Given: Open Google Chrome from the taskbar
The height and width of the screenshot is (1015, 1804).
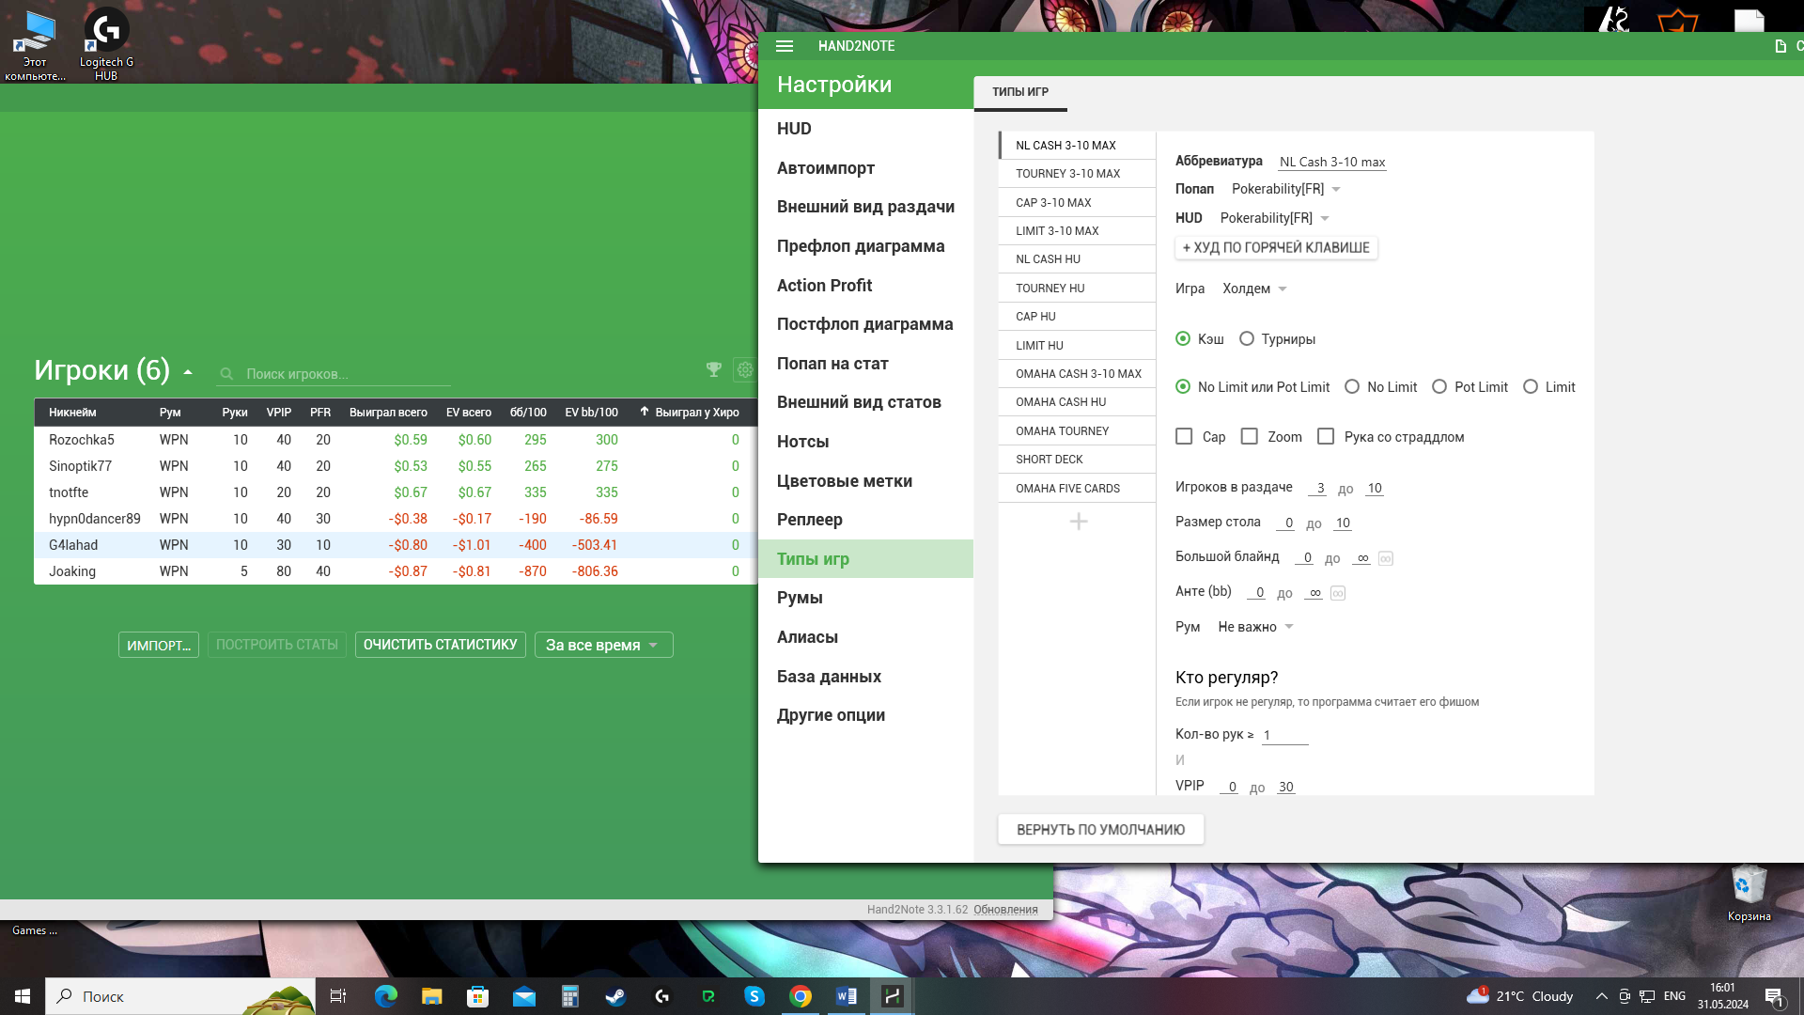Looking at the screenshot, I should coord(801,996).
